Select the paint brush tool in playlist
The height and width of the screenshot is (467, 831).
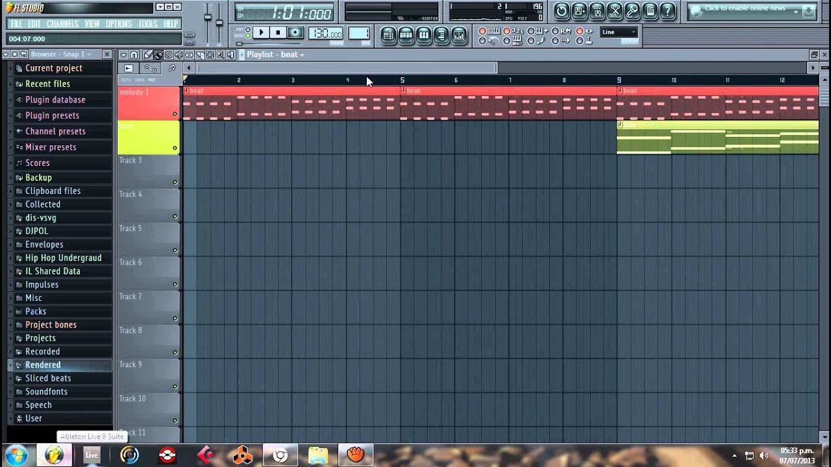coord(158,54)
